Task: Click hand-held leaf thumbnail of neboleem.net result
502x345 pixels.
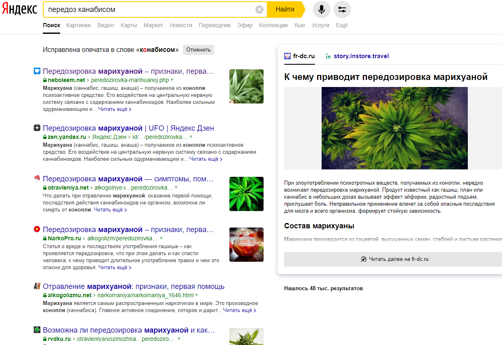Action: pos(246,86)
